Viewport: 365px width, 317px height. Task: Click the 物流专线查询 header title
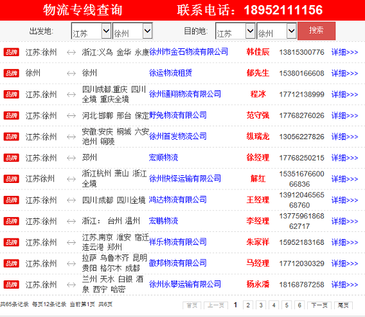pyautogui.click(x=83, y=10)
